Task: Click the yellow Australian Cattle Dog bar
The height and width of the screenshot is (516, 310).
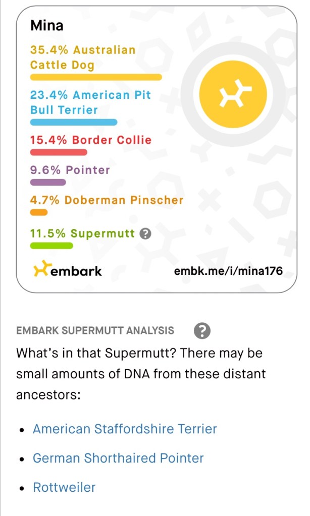Action: click(x=96, y=77)
